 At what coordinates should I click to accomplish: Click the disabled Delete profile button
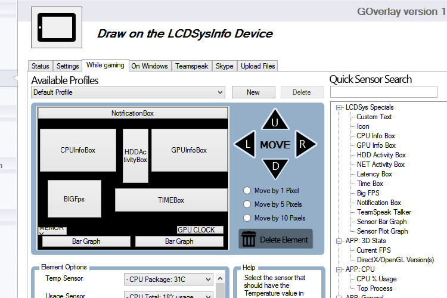point(302,92)
